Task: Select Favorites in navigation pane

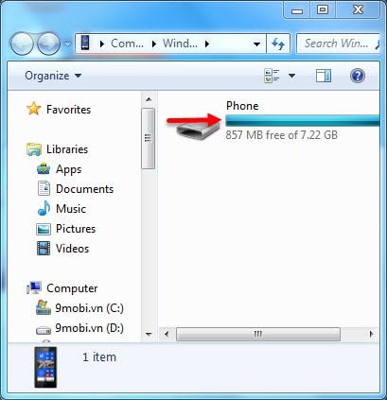Action: click(68, 110)
